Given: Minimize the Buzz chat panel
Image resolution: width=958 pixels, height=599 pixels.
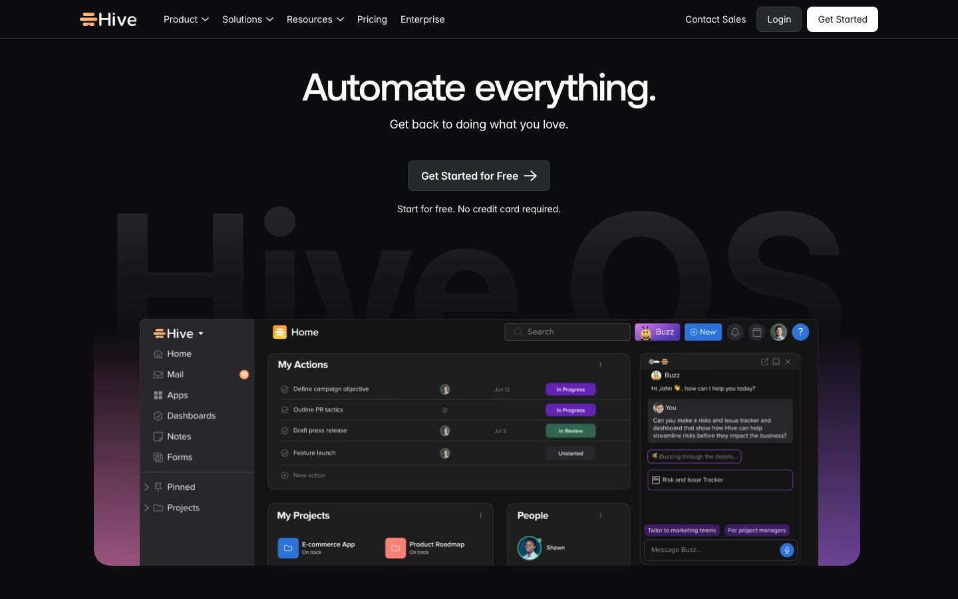Looking at the screenshot, I should coord(776,361).
